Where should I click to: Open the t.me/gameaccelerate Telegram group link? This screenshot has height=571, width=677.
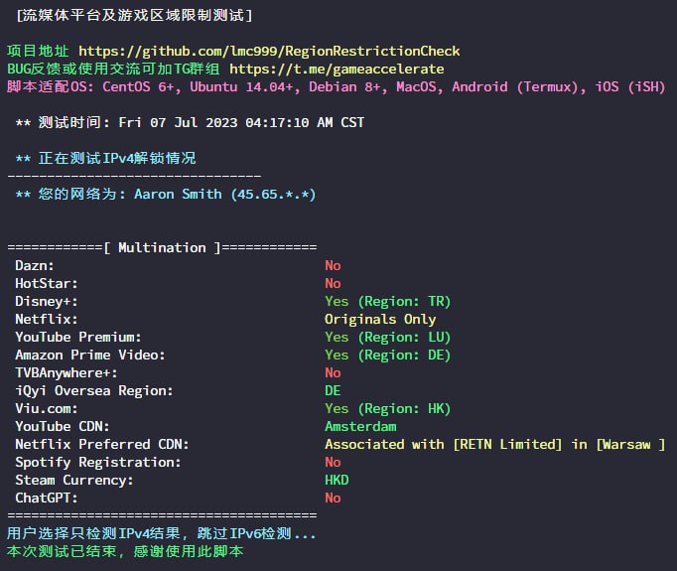[x=337, y=69]
